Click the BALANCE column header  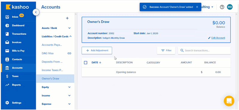point(210,62)
